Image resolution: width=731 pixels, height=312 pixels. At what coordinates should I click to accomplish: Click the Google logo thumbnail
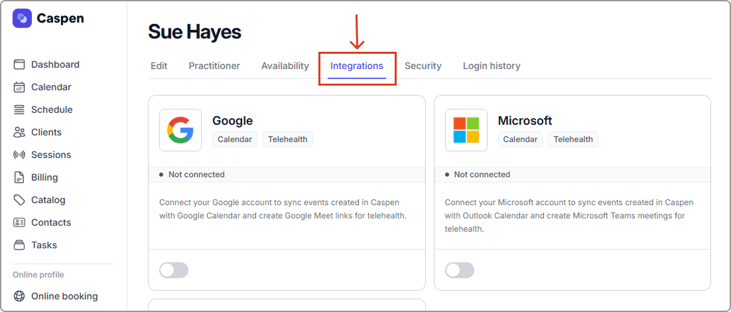point(180,130)
